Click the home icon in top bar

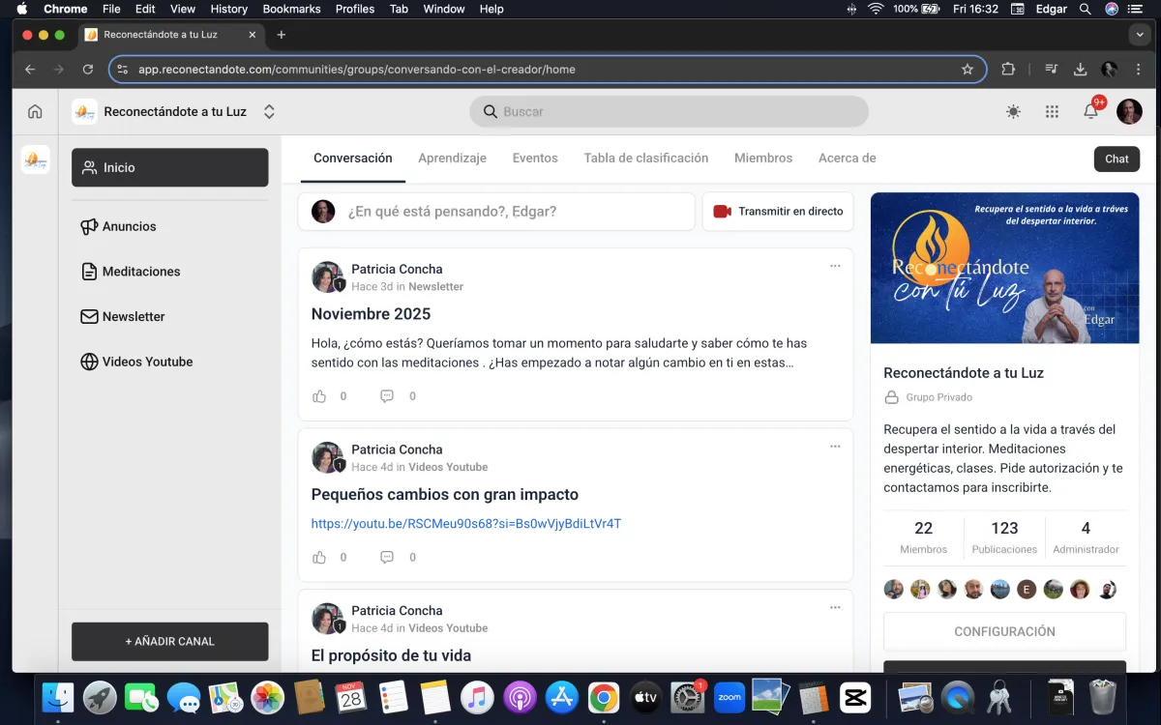[x=35, y=112]
